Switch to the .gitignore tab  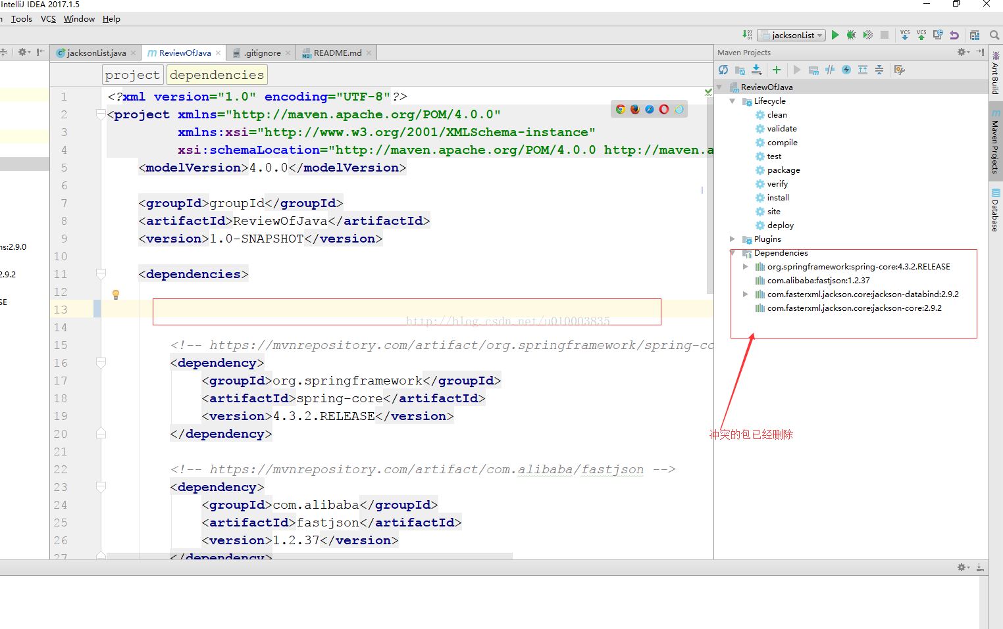click(x=262, y=53)
